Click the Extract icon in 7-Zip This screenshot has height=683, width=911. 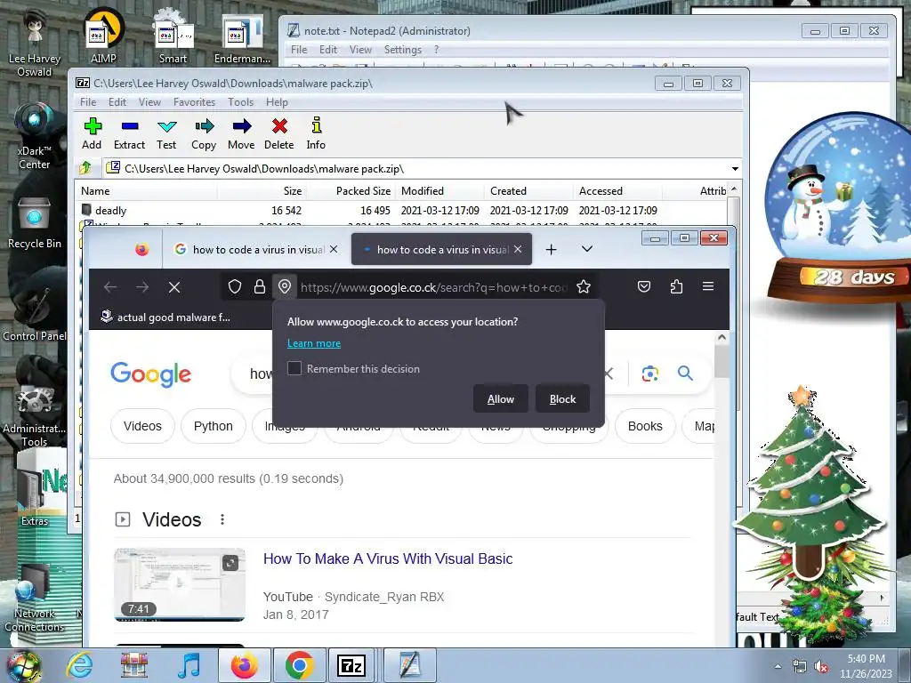(129, 133)
